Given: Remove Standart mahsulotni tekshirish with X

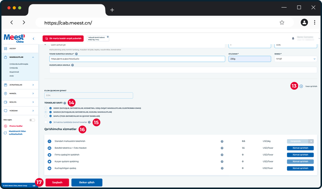Looking at the screenshot, I should pos(311,142).
